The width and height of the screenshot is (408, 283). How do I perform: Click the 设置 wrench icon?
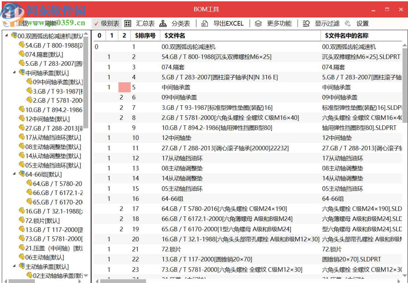pos(348,24)
